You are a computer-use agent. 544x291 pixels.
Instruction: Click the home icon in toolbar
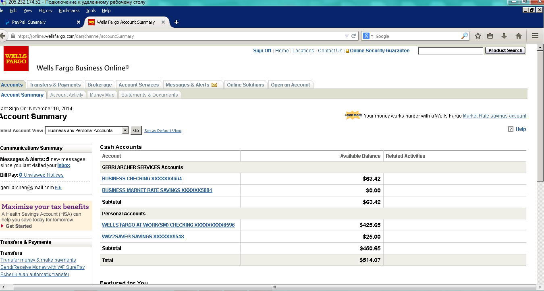pyautogui.click(x=519, y=36)
